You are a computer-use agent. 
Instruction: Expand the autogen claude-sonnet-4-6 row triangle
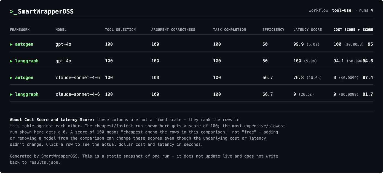point(11,78)
